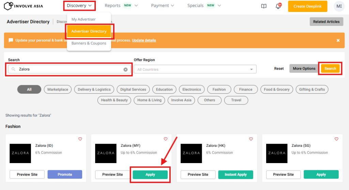This screenshot has height=190, width=349.
Task: Click the Involve Asia logo
Action: (x=23, y=6)
